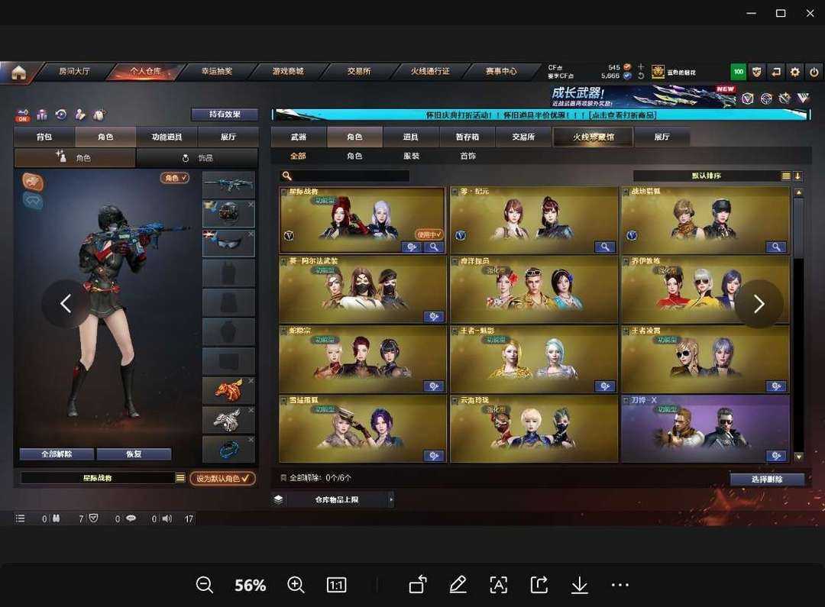This screenshot has height=607, width=825.
Task: Click the zoom in icon in photo viewer
Action: (296, 585)
